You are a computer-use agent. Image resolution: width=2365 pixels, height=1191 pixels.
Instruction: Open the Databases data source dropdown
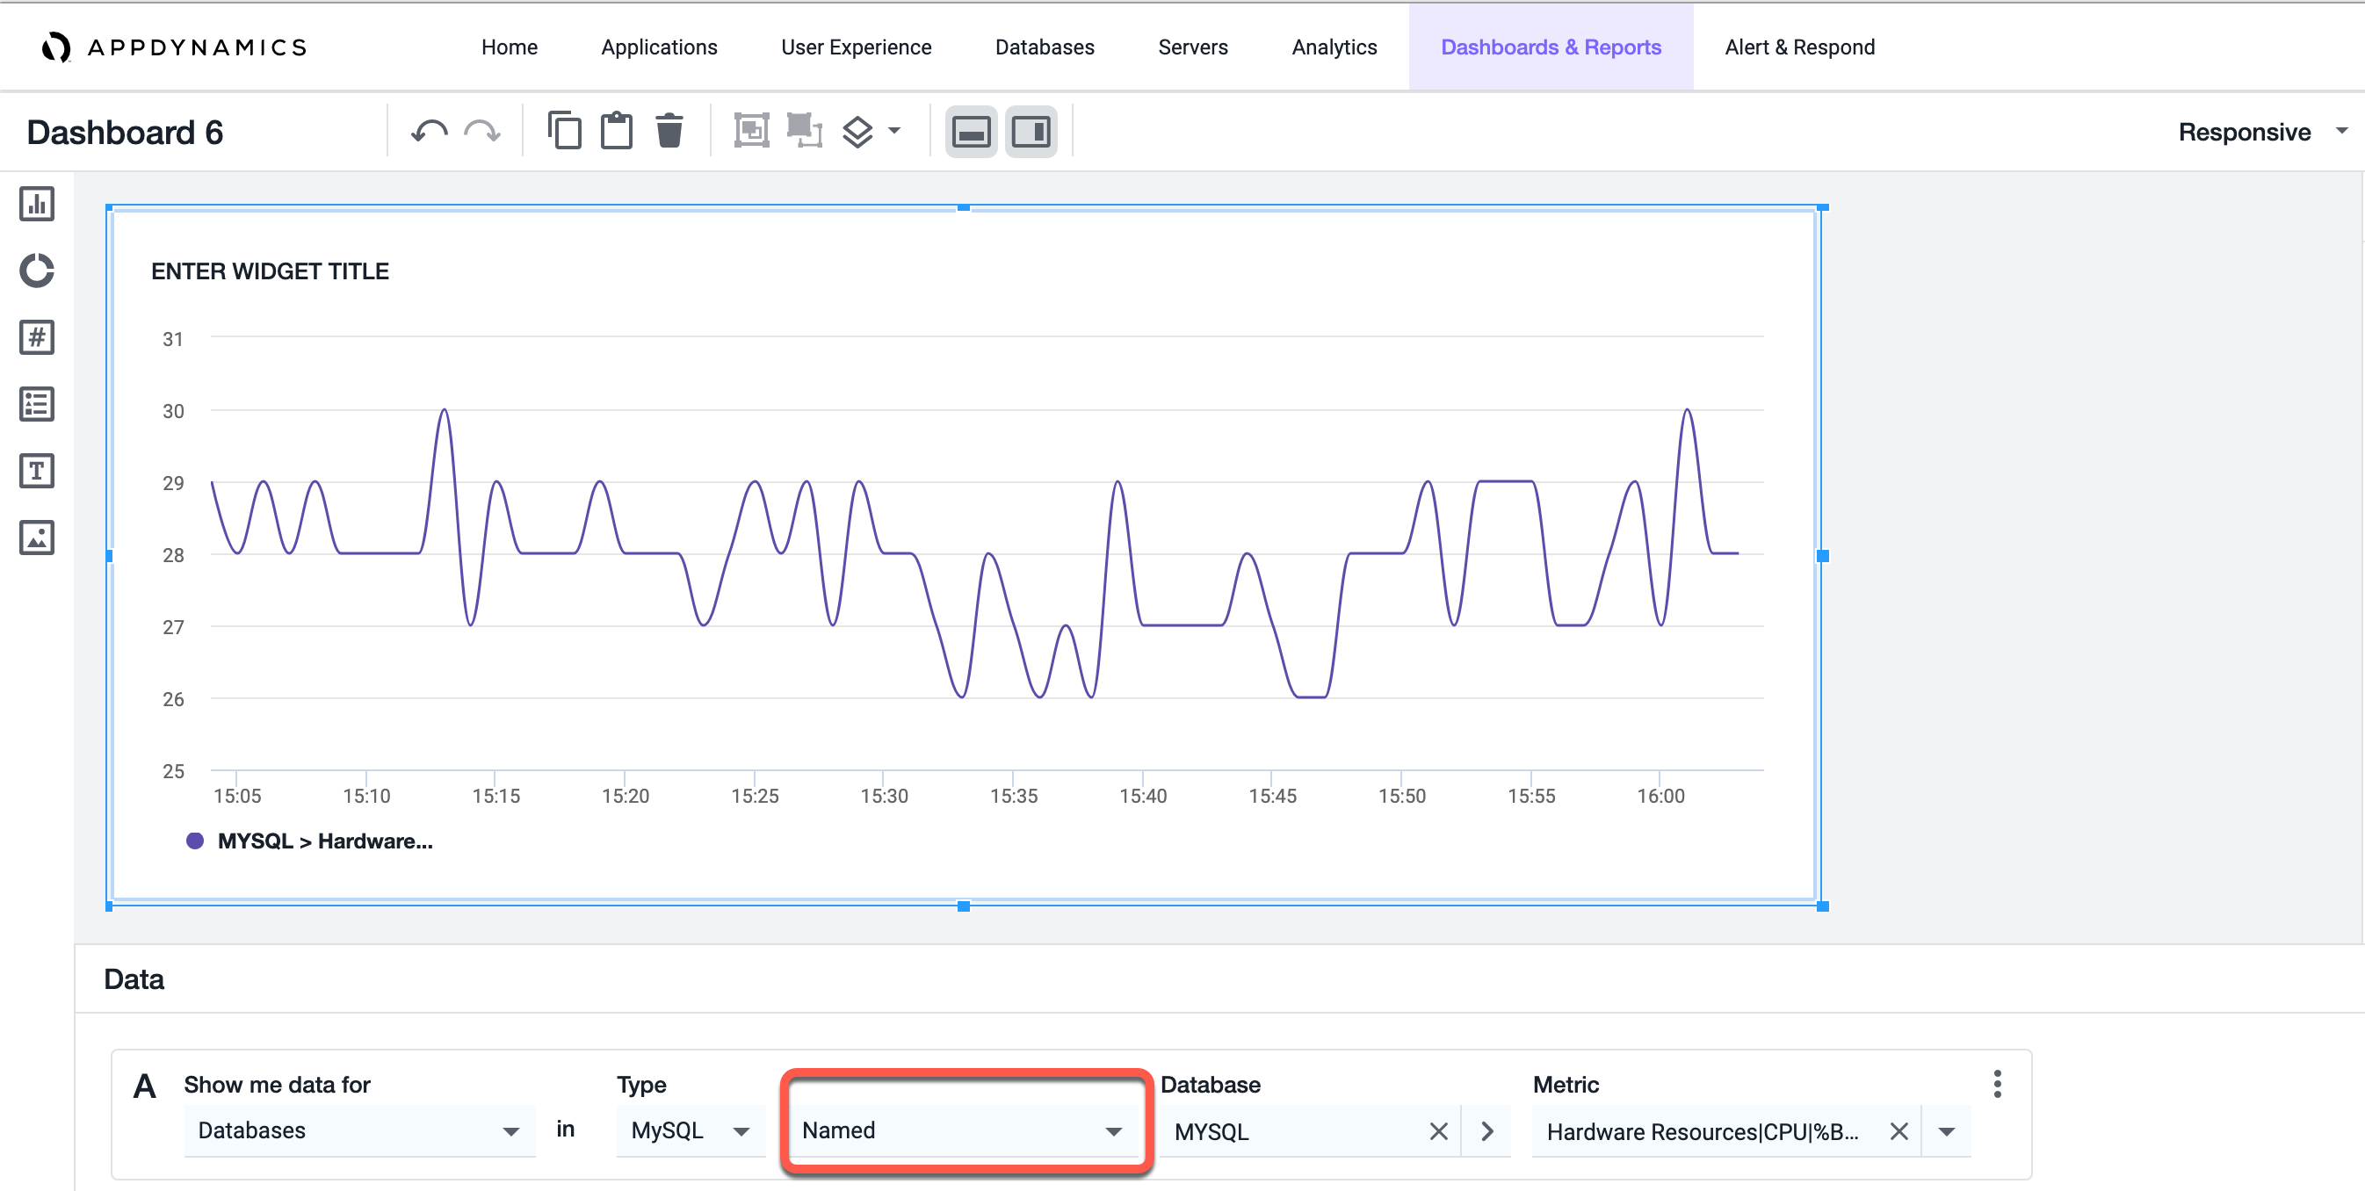359,1131
